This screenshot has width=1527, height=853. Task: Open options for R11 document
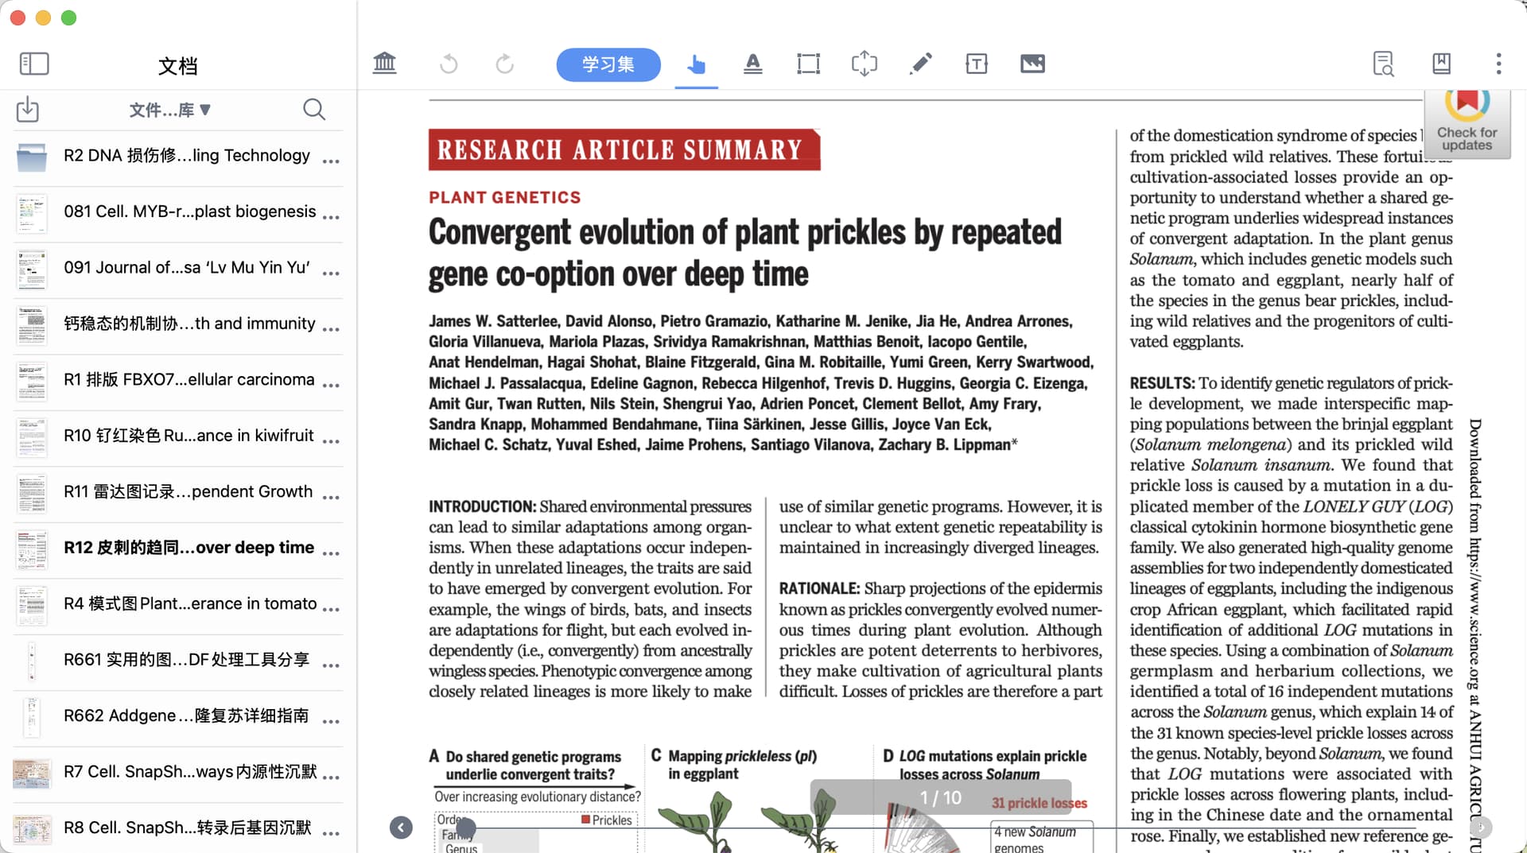pos(331,497)
